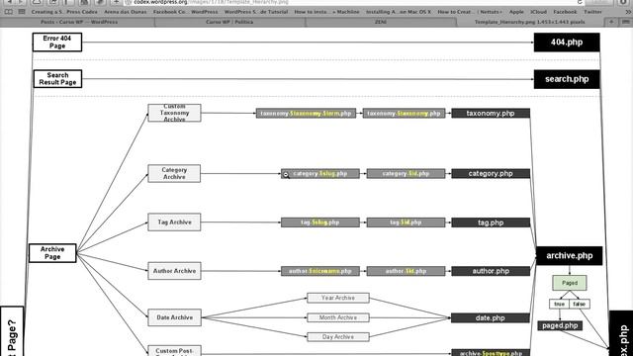This screenshot has height=356, width=633.
Task: Open the Twitter bookmark
Action: coord(592,12)
